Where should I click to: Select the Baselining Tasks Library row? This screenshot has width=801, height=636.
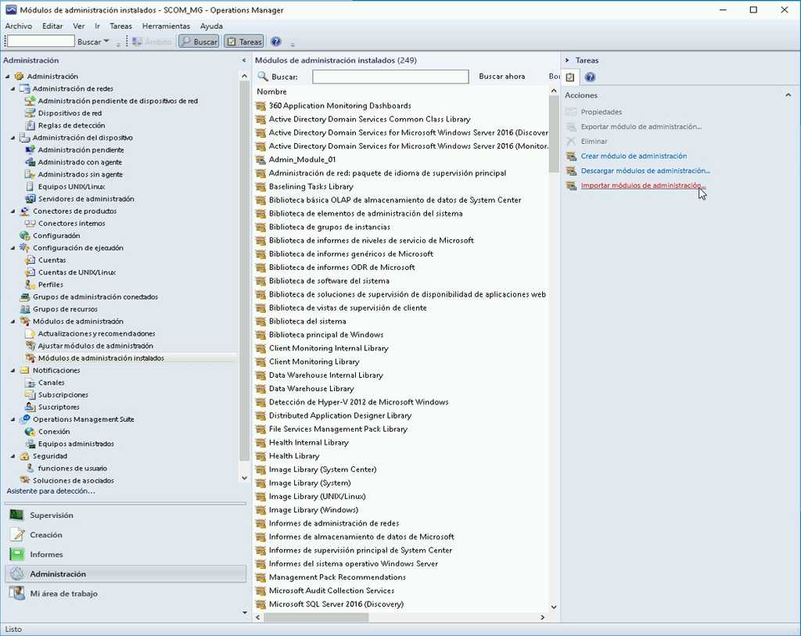(311, 187)
